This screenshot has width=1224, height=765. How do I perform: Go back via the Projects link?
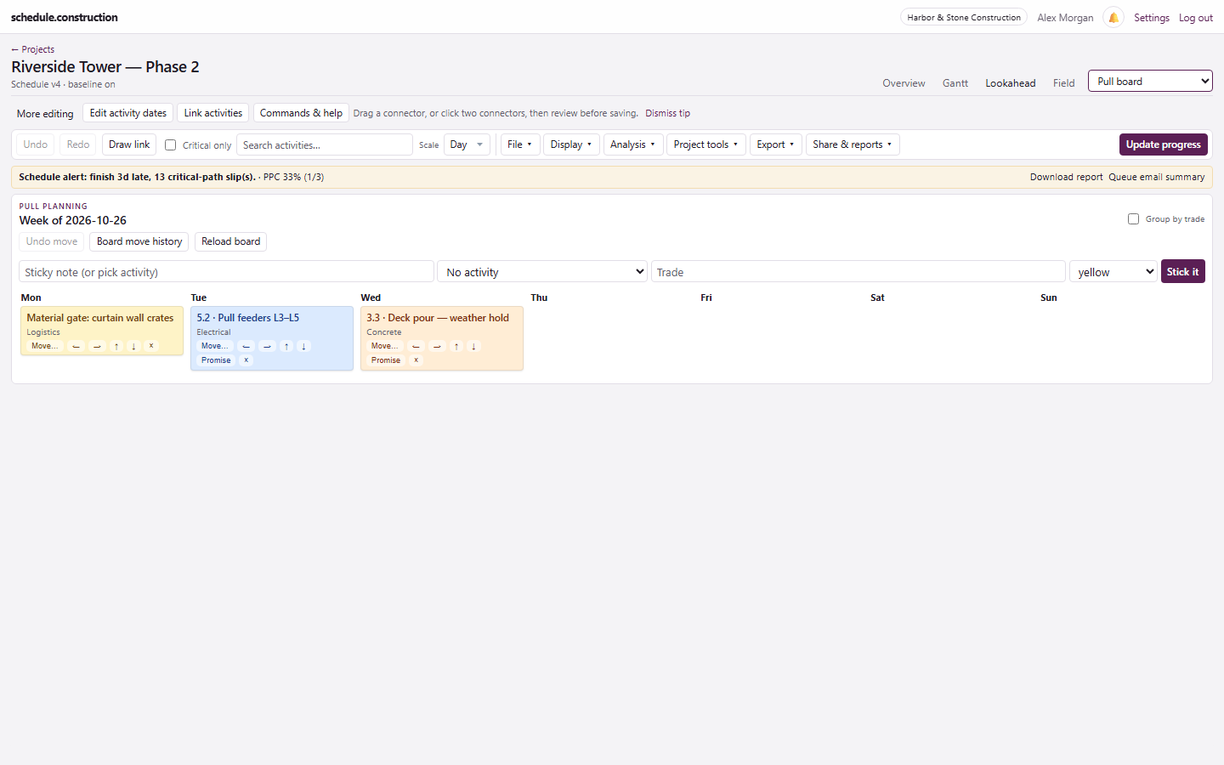click(x=33, y=49)
